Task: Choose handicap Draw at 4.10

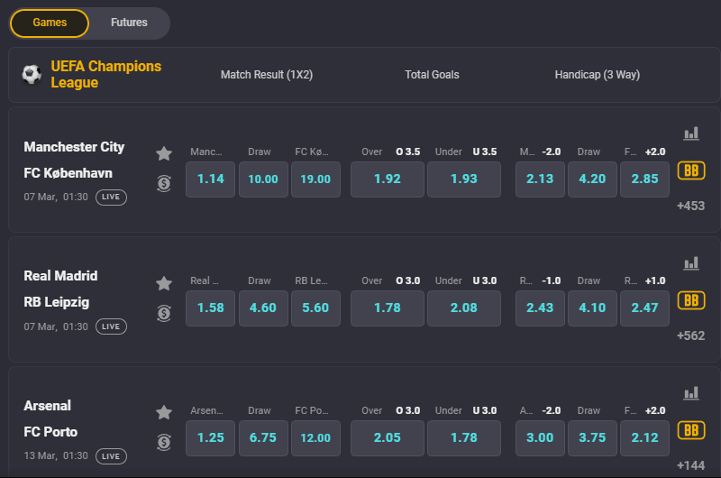Action: 592,308
